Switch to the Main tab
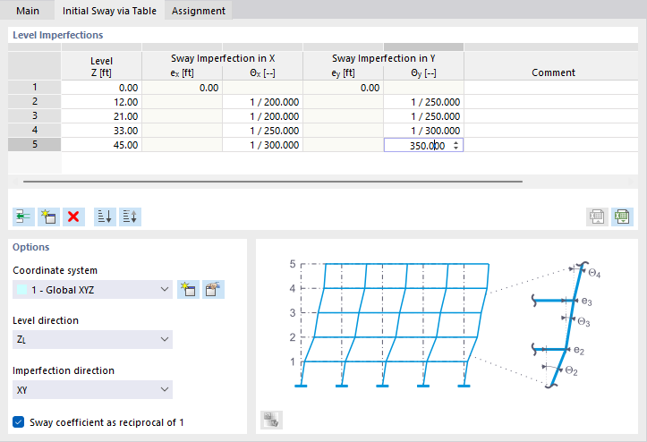 29,11
